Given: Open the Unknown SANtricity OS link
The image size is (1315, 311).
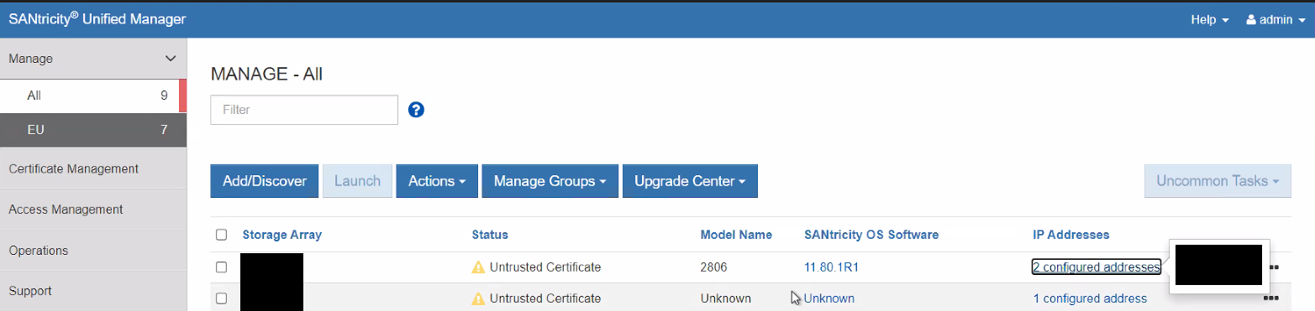Looking at the screenshot, I should click(829, 298).
